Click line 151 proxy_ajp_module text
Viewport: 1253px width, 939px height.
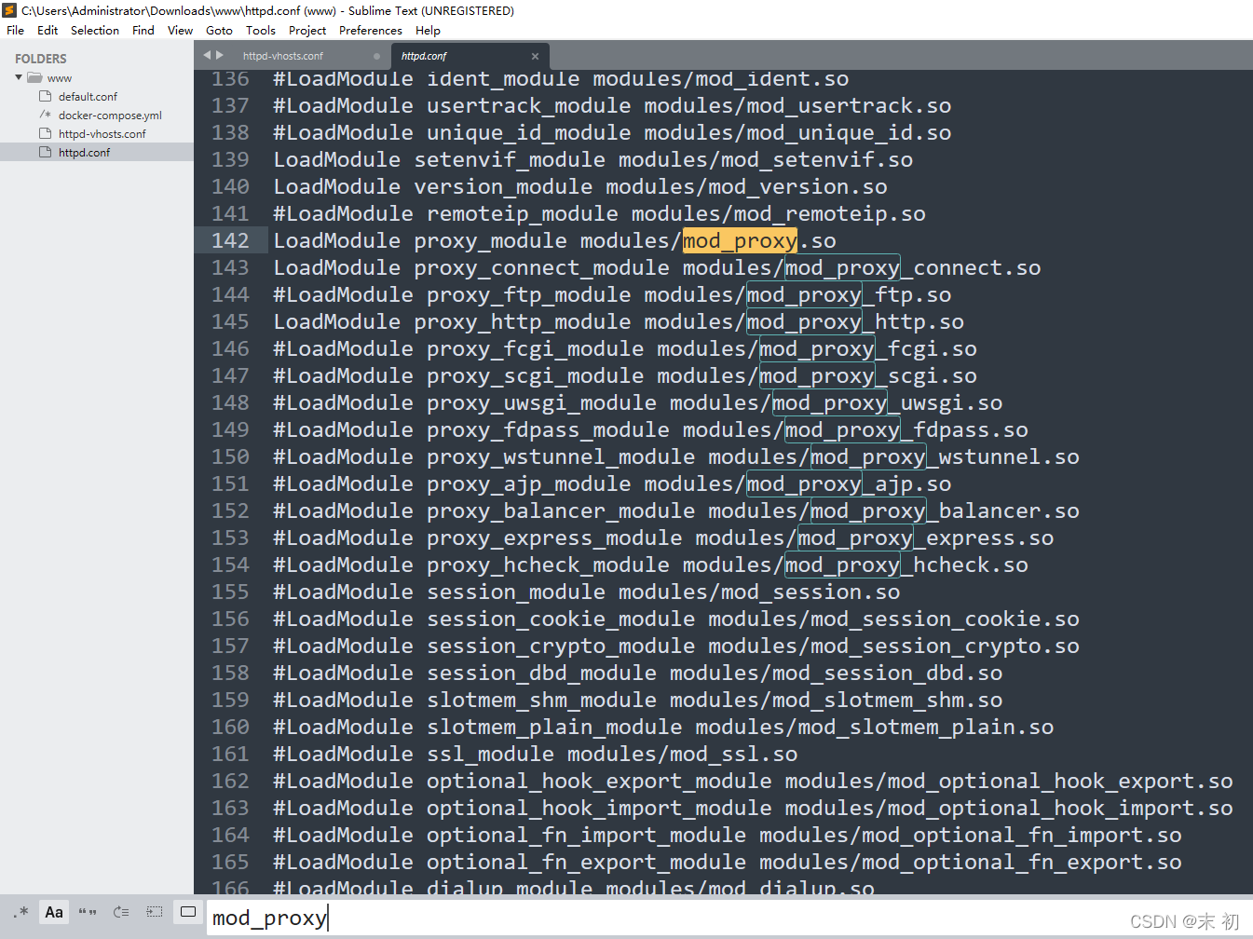(528, 484)
